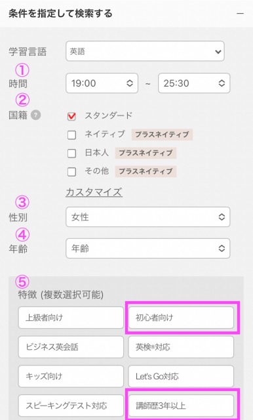253x420 pixels.
Task: Click the help question mark beside 国籍
Action: click(x=35, y=115)
